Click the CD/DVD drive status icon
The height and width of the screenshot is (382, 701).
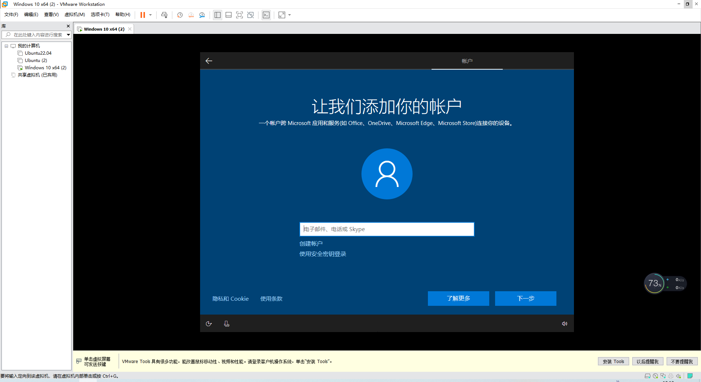tap(655, 376)
